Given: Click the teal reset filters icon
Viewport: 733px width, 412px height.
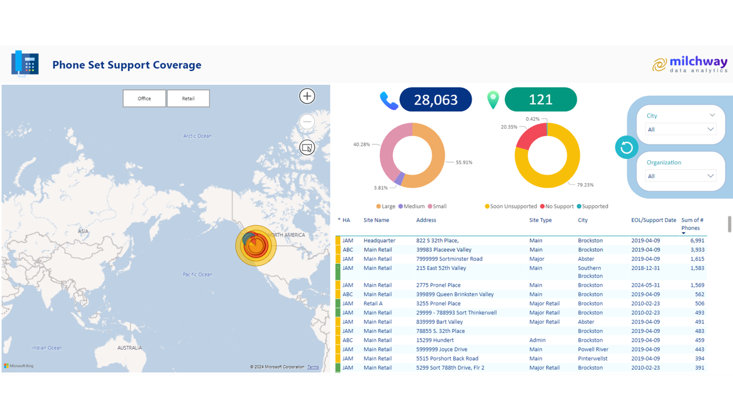Looking at the screenshot, I should 626,147.
